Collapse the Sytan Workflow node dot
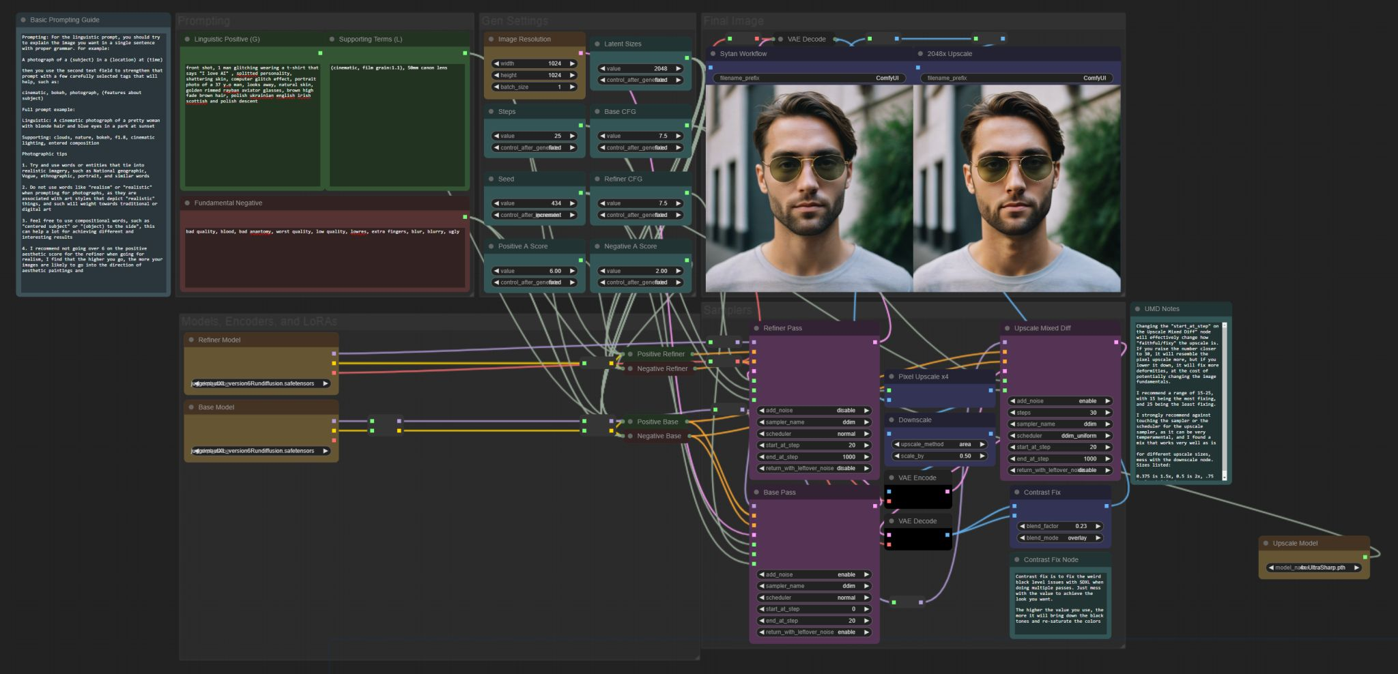 point(713,54)
